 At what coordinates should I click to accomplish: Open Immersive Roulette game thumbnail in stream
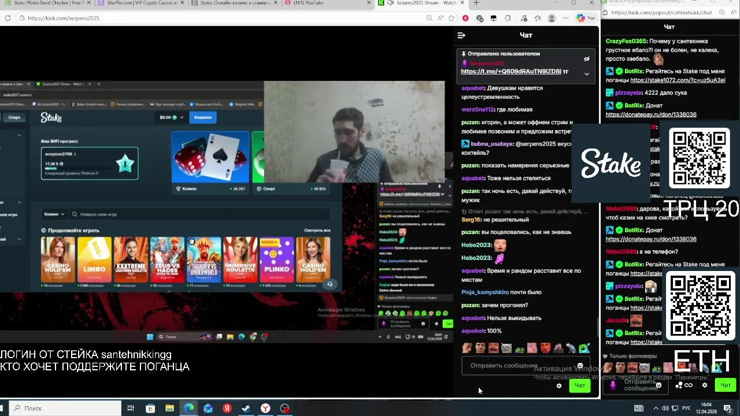click(240, 259)
